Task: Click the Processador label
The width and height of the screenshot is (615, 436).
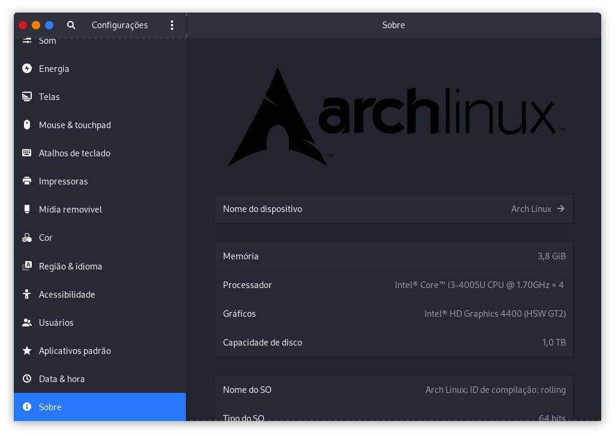Action: 247,285
